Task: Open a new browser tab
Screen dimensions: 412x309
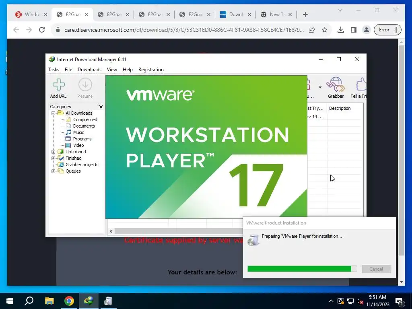Action: point(305,14)
